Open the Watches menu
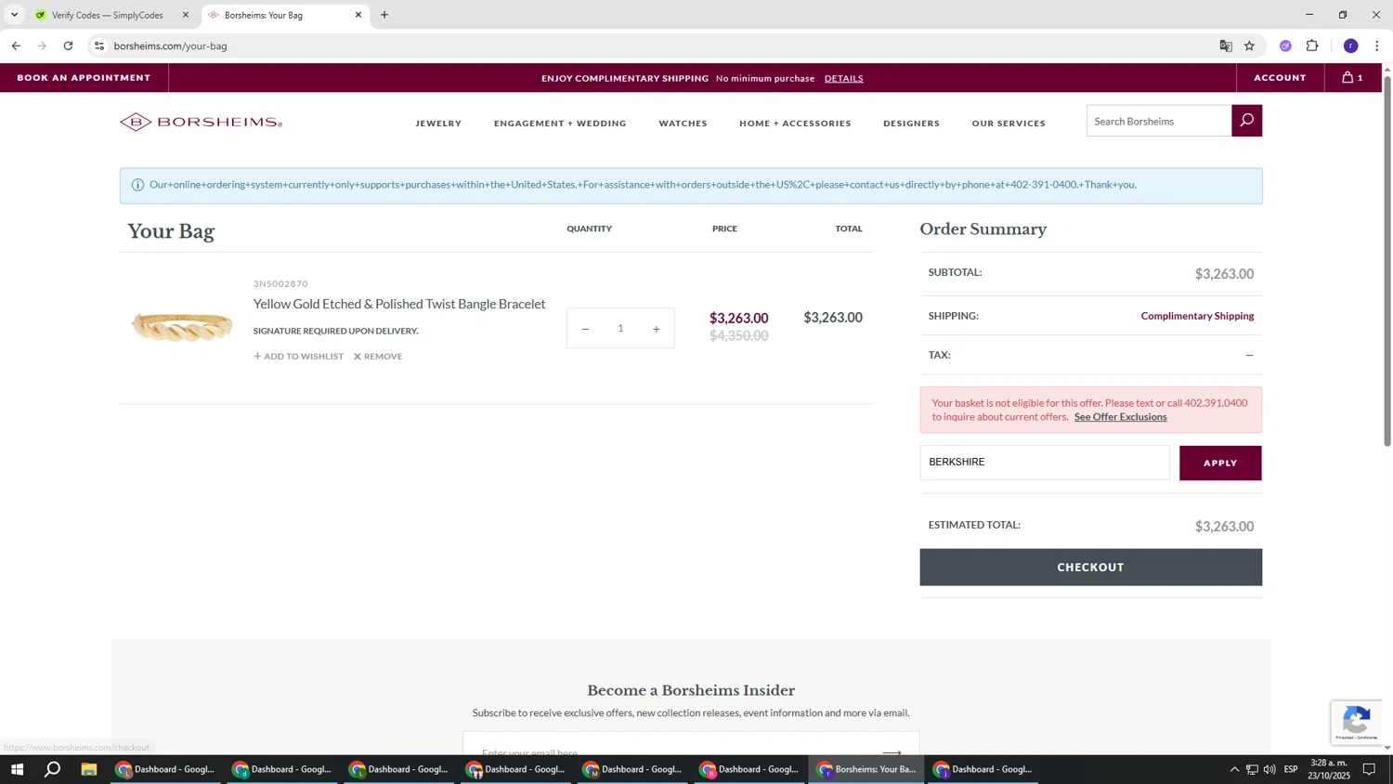Viewport: 1393px width, 784px height. click(x=683, y=123)
